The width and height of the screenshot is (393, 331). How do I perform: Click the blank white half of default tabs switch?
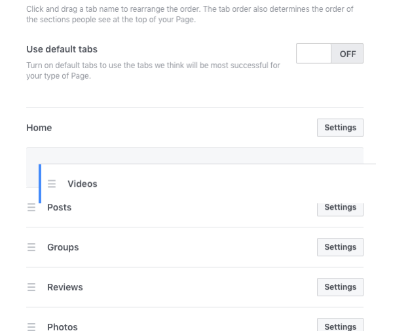point(314,53)
